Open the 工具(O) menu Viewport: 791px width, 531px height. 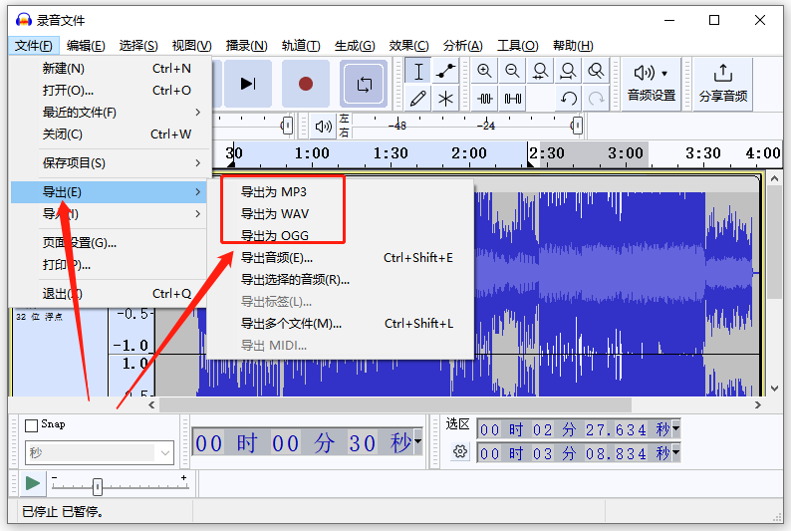click(518, 46)
